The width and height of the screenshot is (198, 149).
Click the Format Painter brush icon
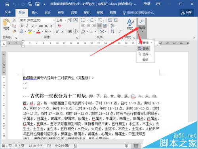point(14,31)
